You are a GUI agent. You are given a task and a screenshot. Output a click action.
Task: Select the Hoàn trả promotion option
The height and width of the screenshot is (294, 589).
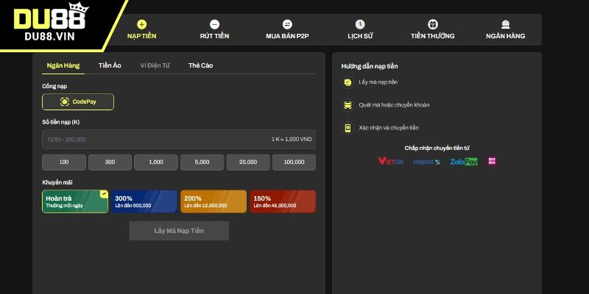coord(75,201)
